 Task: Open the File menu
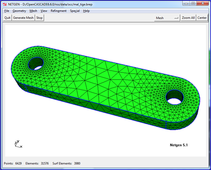coord(7,11)
